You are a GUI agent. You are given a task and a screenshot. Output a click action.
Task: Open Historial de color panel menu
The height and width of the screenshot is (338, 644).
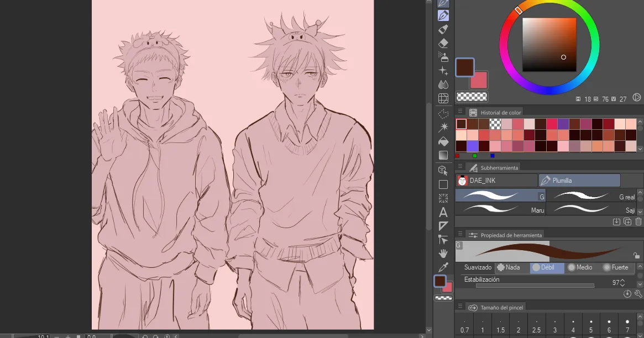coord(460,112)
